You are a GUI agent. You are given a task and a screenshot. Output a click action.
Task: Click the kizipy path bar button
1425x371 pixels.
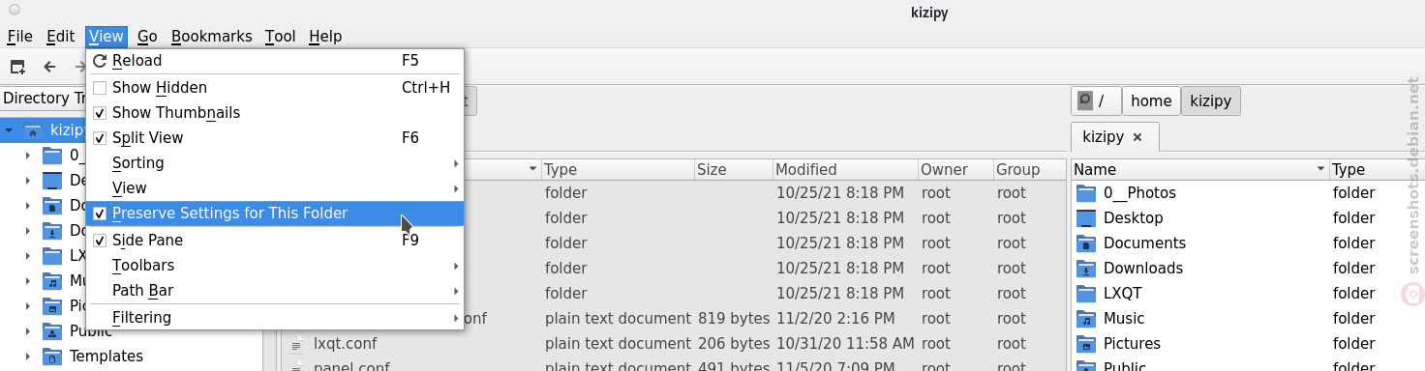pos(1211,100)
